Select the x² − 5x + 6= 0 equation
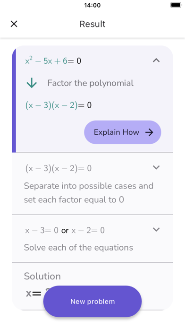The height and width of the screenshot is (329, 185). click(x=53, y=61)
